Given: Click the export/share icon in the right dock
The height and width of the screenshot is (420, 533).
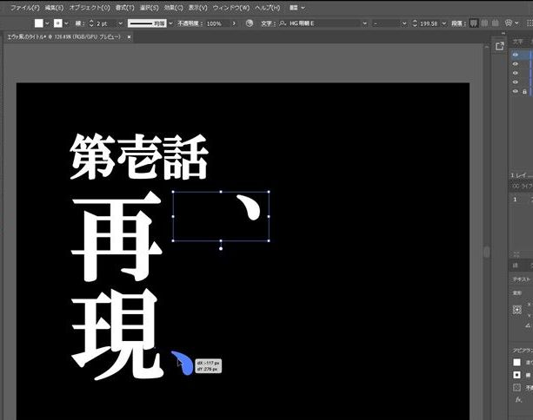Looking at the screenshot, I should pyautogui.click(x=499, y=43).
